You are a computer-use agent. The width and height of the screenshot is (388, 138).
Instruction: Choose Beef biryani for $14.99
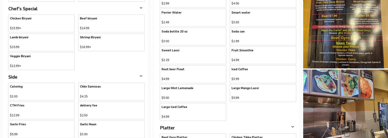click(x=111, y=23)
